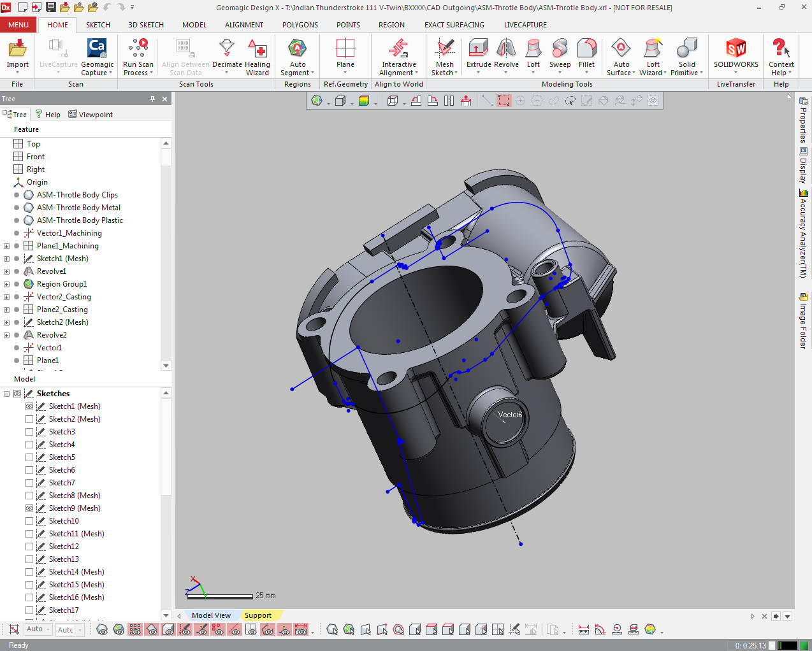Close the Tree panel
Screen dimensions: 812x651
164,99
